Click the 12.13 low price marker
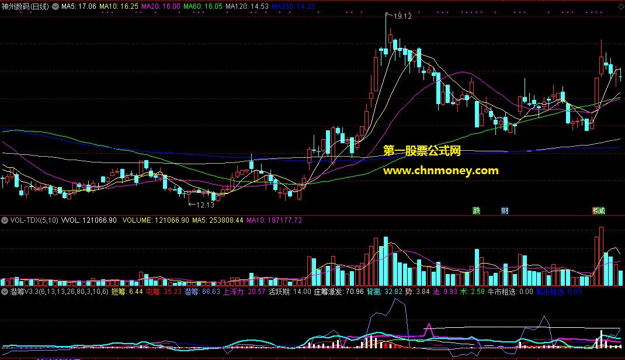This screenshot has height=360, width=625. pos(205,205)
